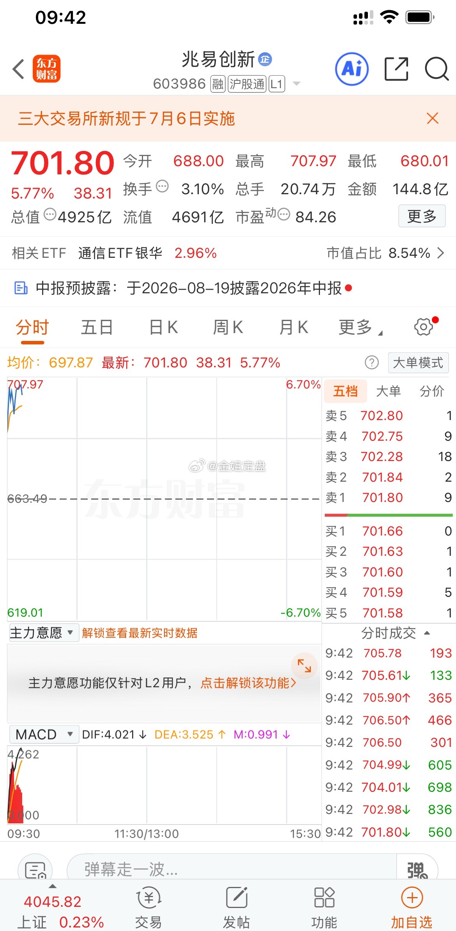Tap the L1 level badge
The width and height of the screenshot is (456, 931).
tap(277, 84)
